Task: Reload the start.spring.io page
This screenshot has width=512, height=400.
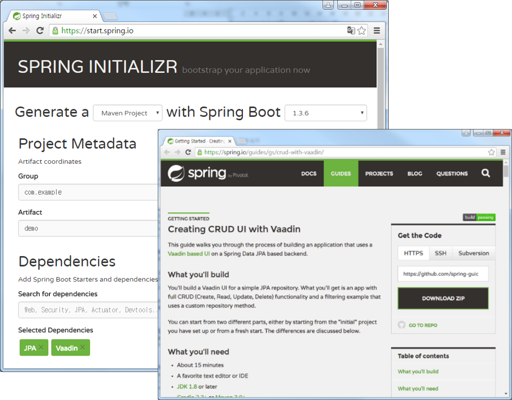Action: click(40, 30)
